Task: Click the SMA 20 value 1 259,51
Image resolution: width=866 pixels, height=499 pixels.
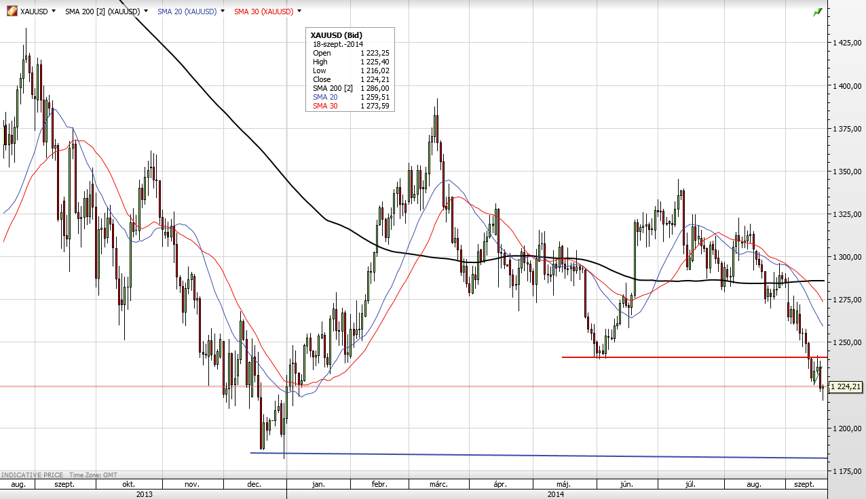Action: coord(375,97)
